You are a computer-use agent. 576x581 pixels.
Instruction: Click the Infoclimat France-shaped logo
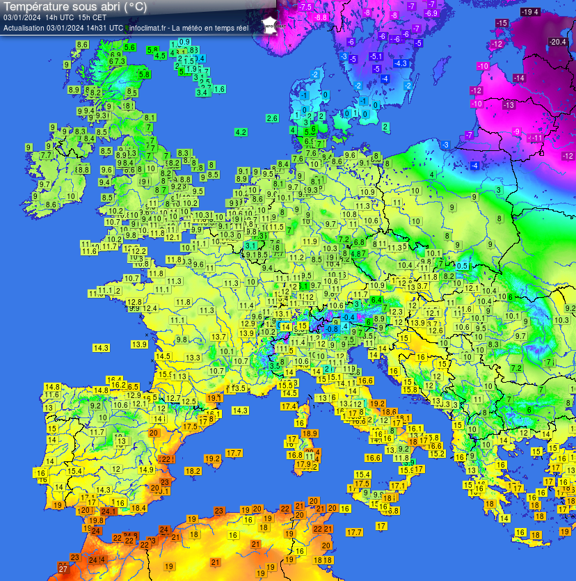271,26
